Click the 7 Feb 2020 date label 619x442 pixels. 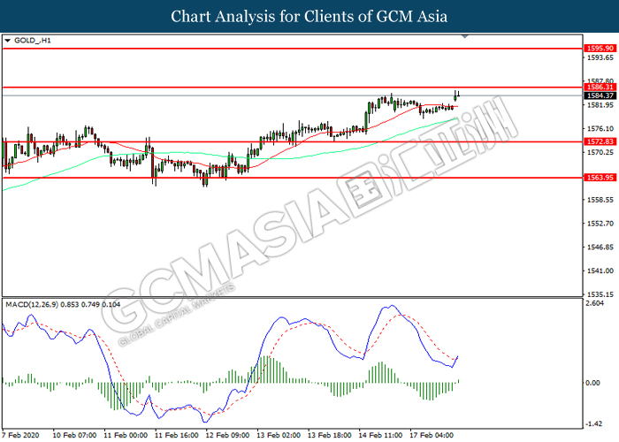coord(22,435)
